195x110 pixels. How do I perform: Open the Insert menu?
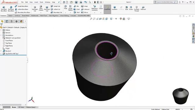coord(36,2)
